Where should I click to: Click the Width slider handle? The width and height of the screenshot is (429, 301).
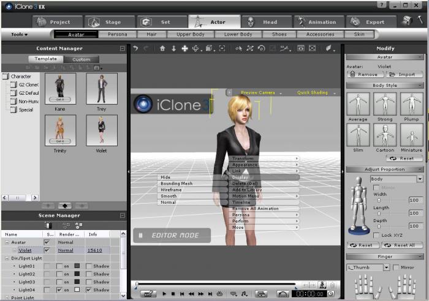379,200
